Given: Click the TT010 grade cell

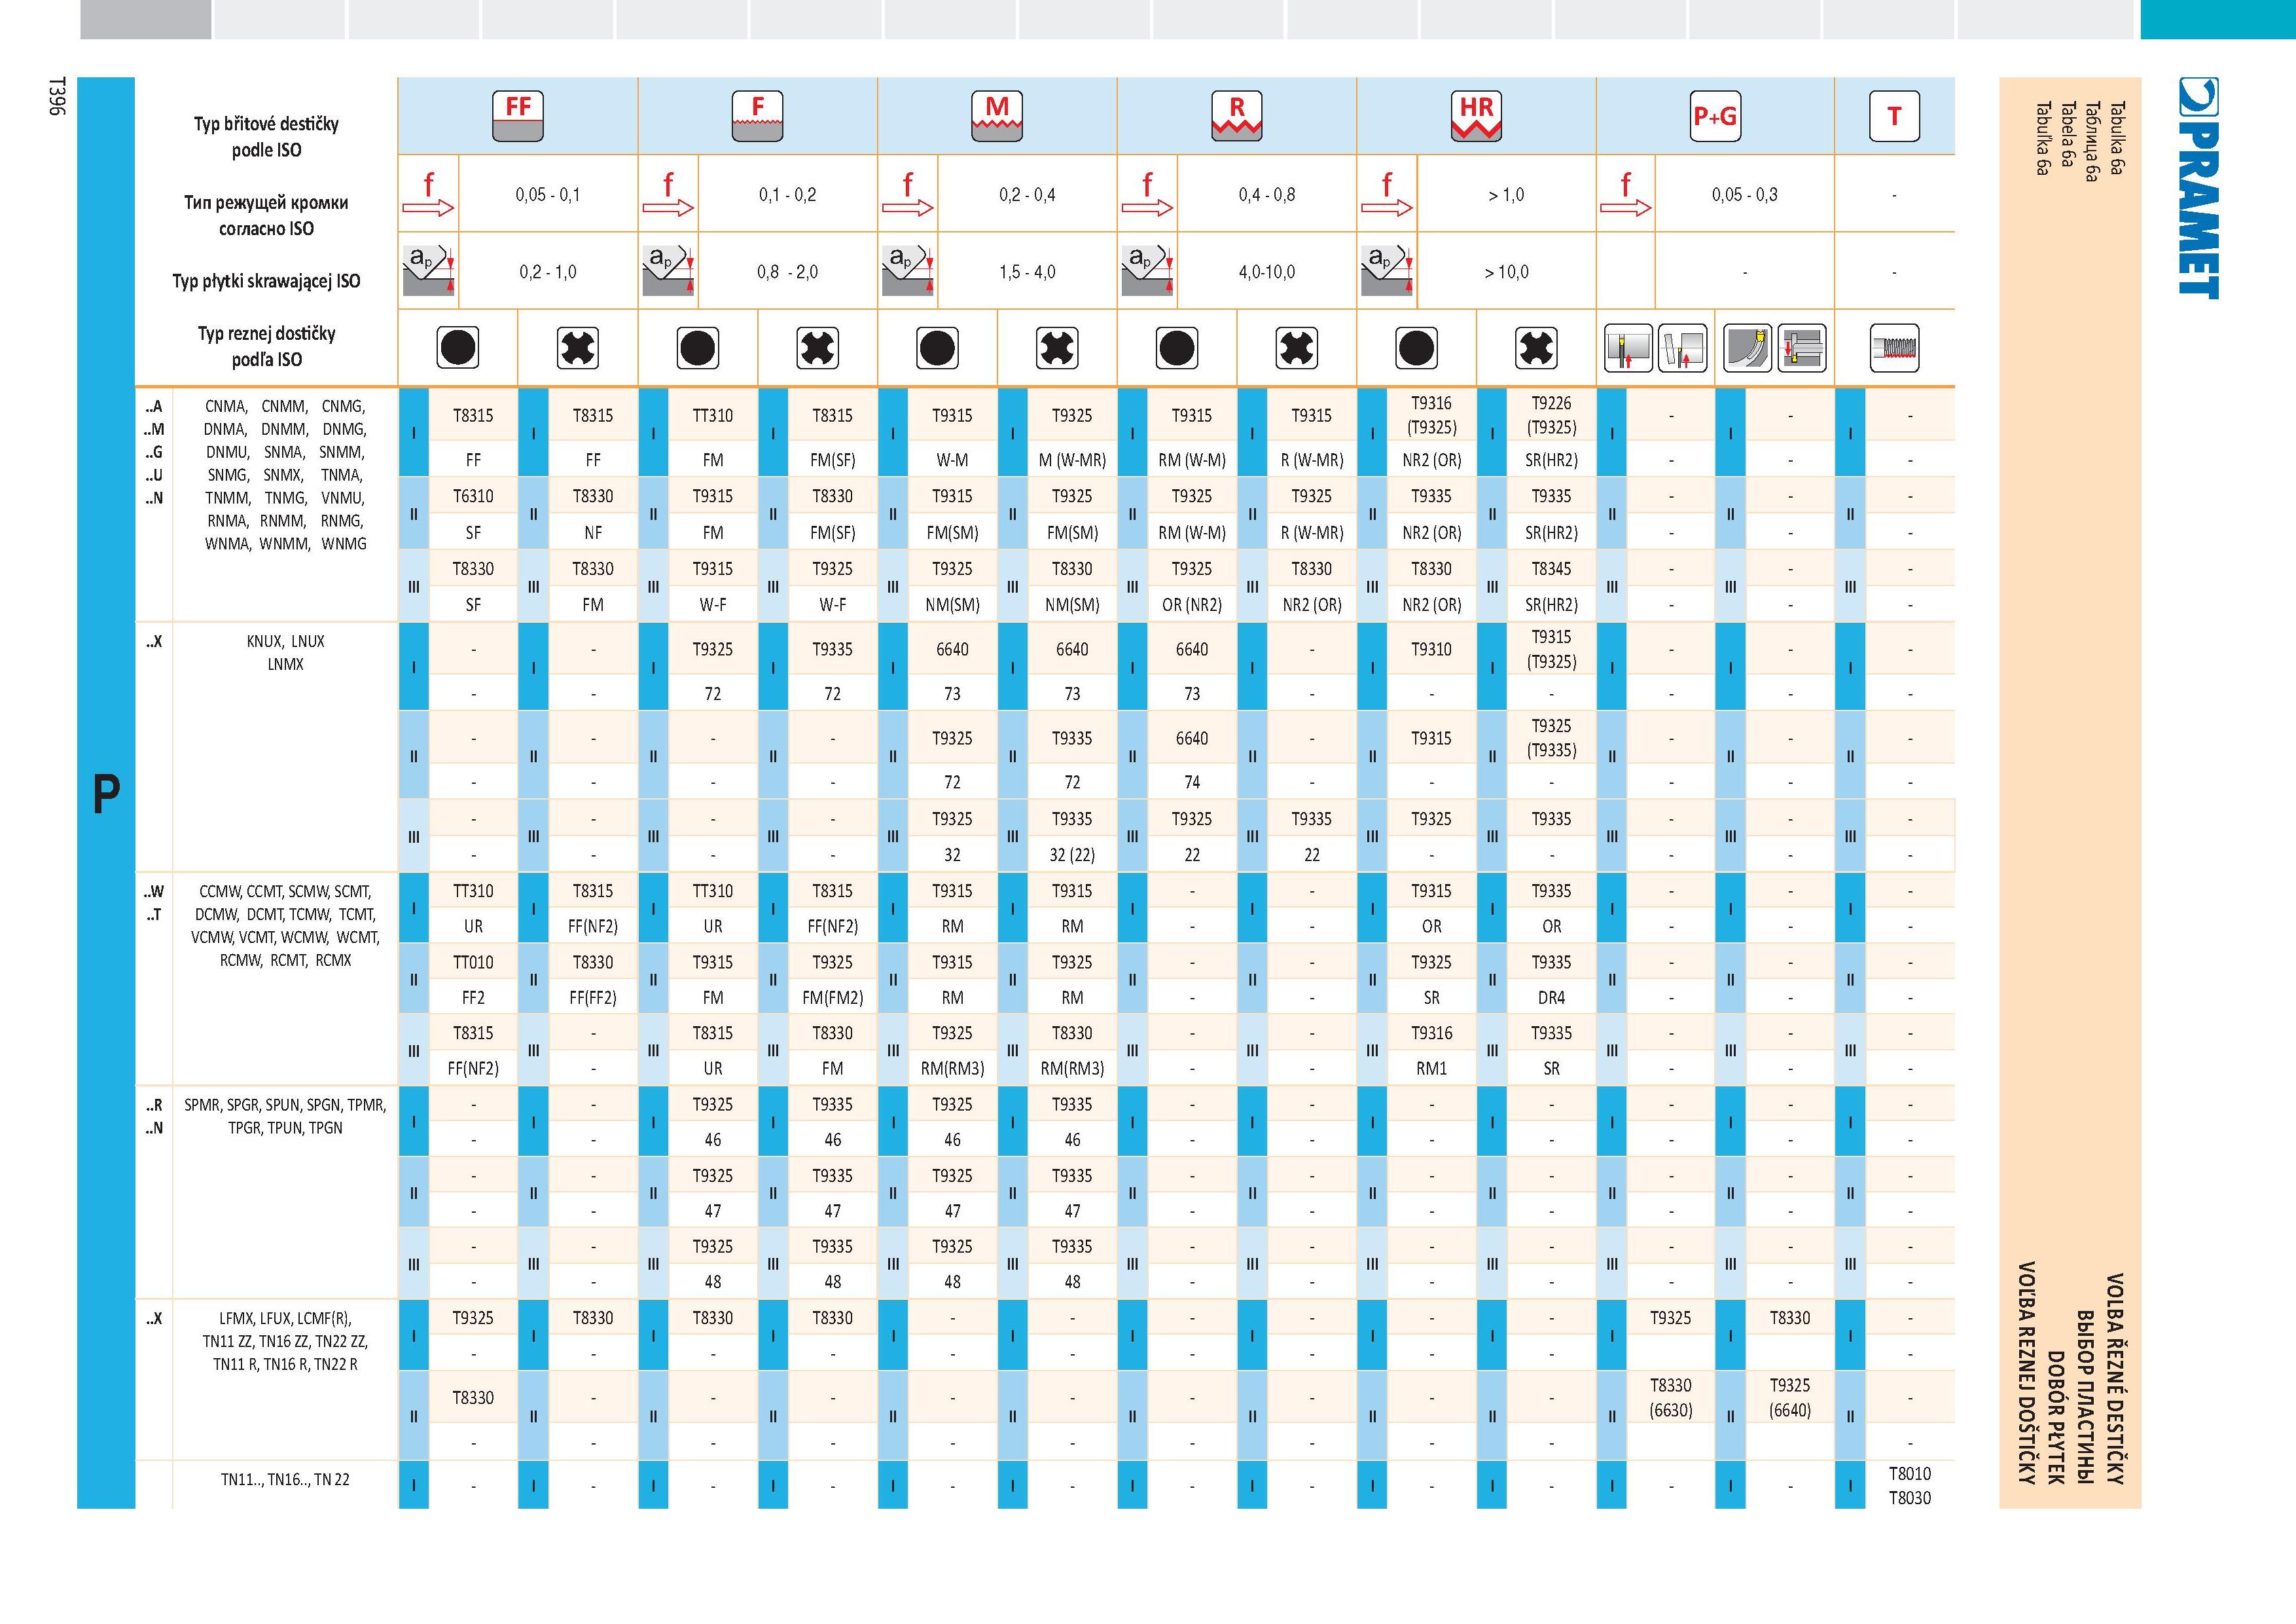Looking at the screenshot, I should click(473, 963).
